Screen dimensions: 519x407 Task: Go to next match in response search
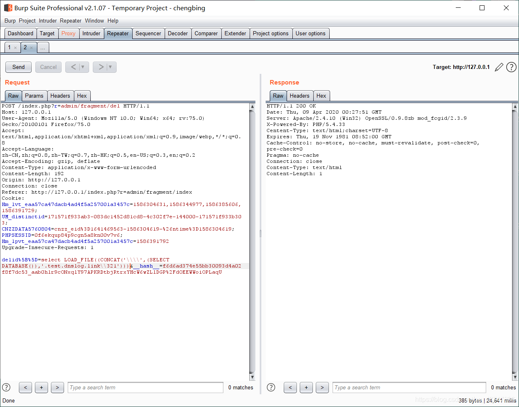pyautogui.click(x=322, y=387)
